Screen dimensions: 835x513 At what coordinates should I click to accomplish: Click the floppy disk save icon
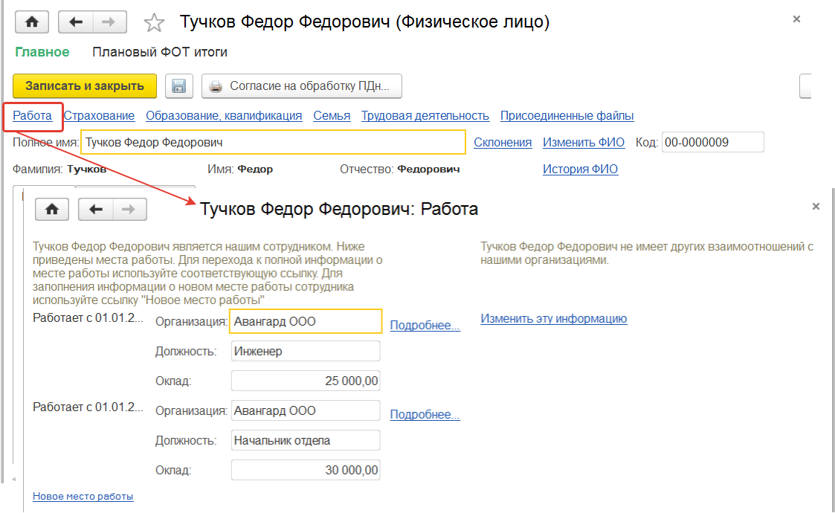(x=178, y=86)
